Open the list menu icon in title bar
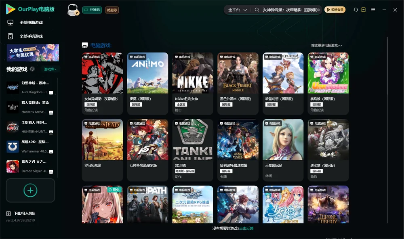This screenshot has width=404, height=239. click(x=373, y=10)
